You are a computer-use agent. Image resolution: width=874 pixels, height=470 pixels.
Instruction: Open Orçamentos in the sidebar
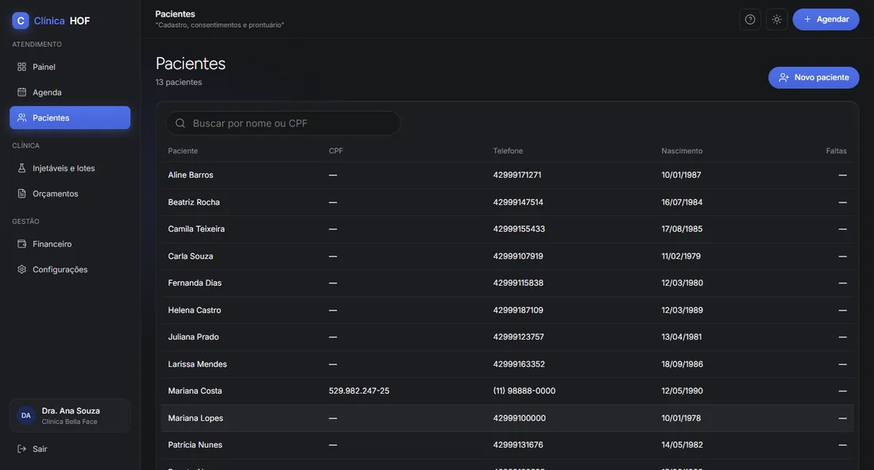click(70, 194)
